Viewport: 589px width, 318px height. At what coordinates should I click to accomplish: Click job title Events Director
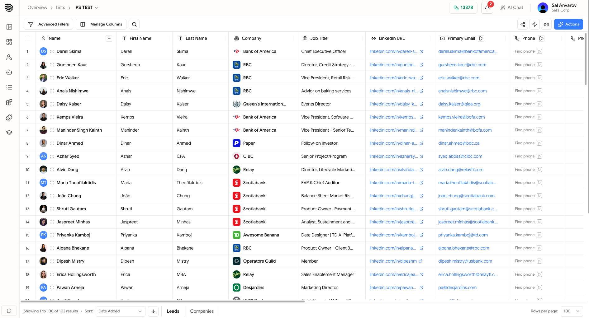tap(316, 104)
